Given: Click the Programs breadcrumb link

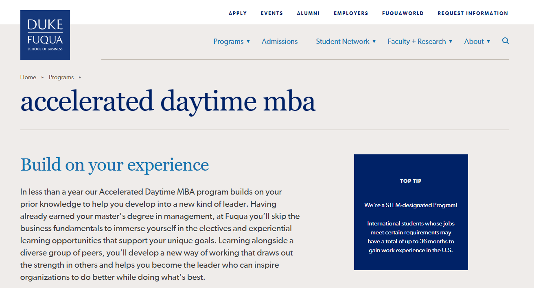Looking at the screenshot, I should (61, 77).
